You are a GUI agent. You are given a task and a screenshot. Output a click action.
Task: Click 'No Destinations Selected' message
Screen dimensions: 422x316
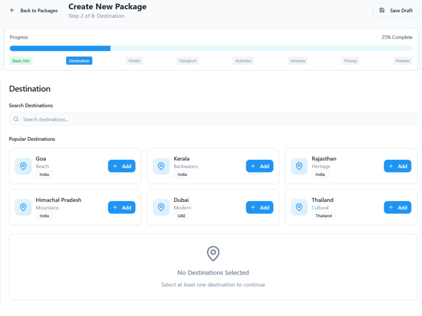tap(213, 273)
